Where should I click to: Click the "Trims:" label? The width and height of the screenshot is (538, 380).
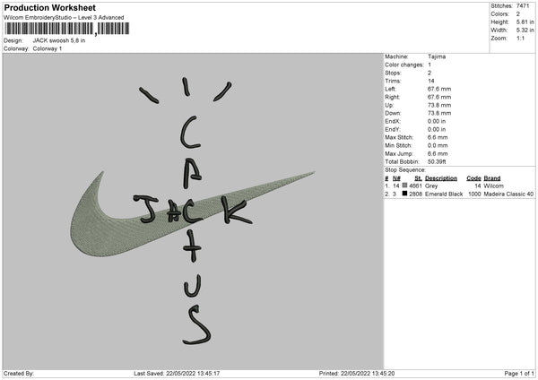393,81
